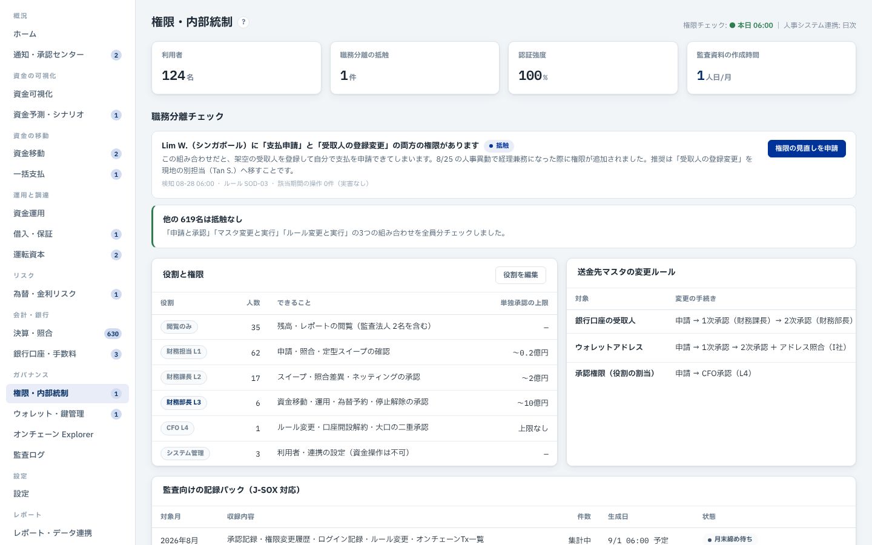This screenshot has height=545, width=872.
Task: Go to 決算・照合 in the sidebar
Action: pos(67,333)
